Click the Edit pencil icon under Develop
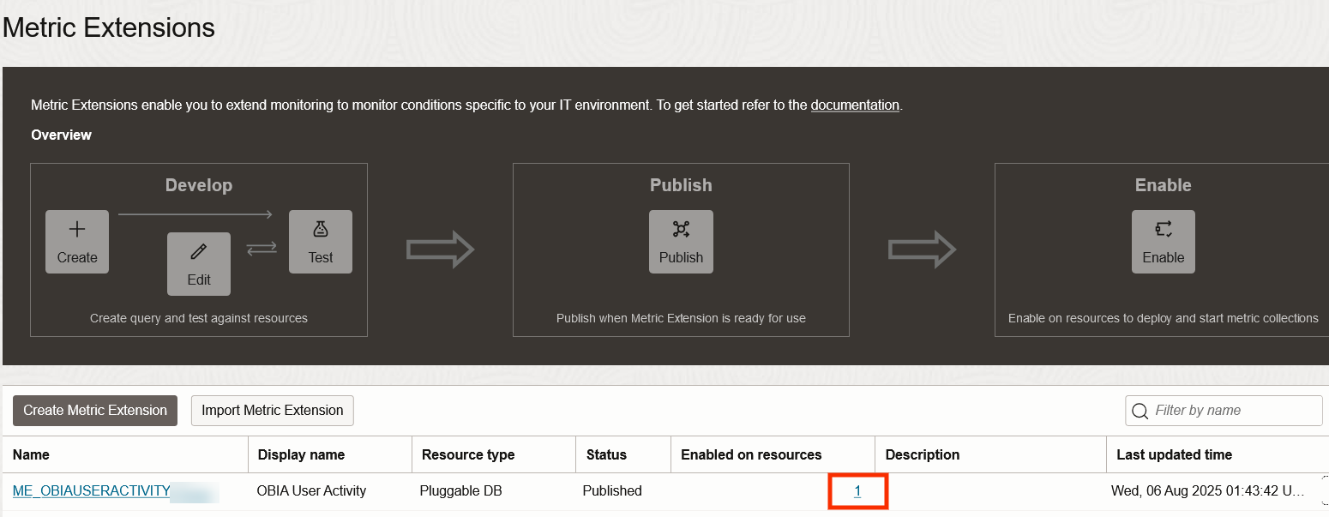Image resolution: width=1329 pixels, height=517 pixels. pos(198,263)
